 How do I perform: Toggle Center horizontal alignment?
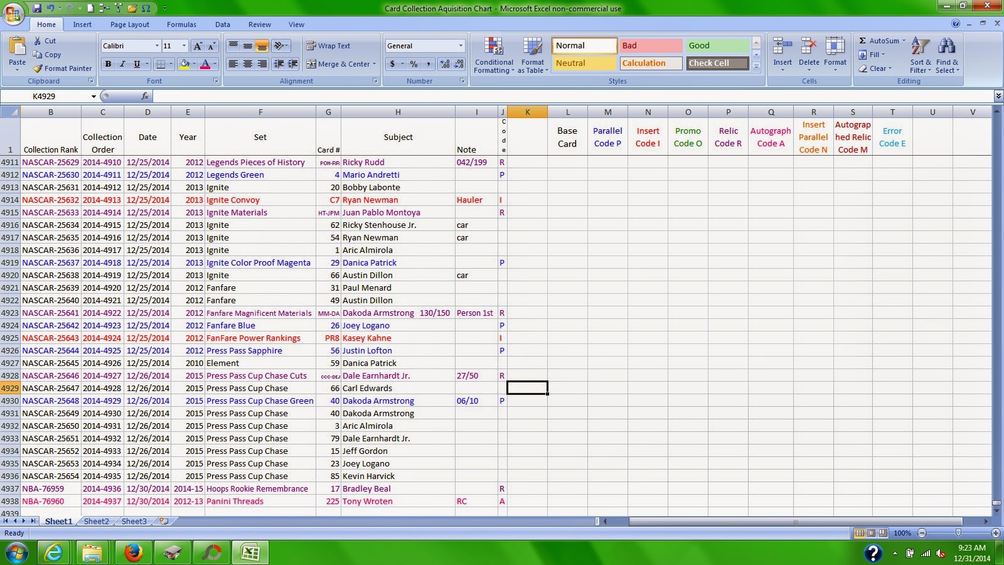click(x=248, y=64)
